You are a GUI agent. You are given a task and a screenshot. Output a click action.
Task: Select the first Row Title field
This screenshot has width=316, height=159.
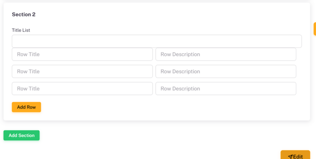pyautogui.click(x=82, y=54)
